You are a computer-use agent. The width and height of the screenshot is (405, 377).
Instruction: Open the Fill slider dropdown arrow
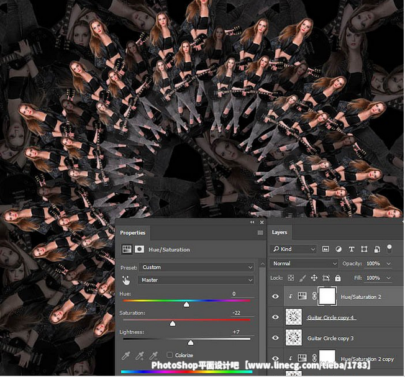[388, 278]
